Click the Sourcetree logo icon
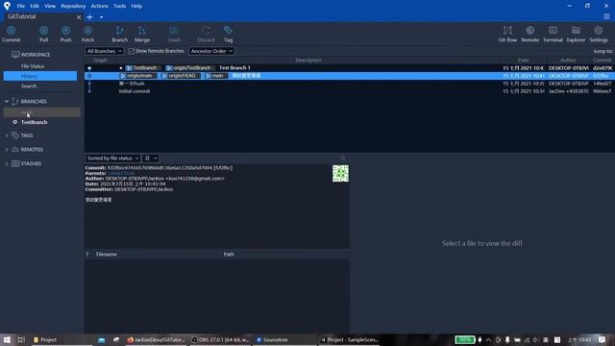This screenshot has height=346, width=615. point(7,6)
